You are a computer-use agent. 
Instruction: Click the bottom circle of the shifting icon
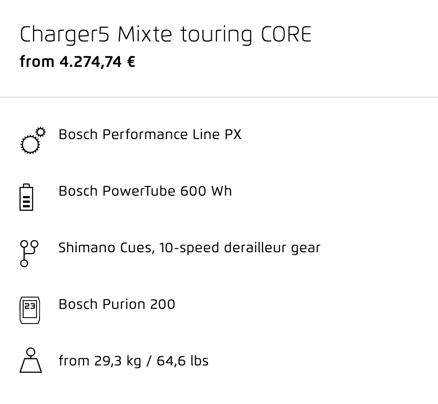(x=24, y=263)
